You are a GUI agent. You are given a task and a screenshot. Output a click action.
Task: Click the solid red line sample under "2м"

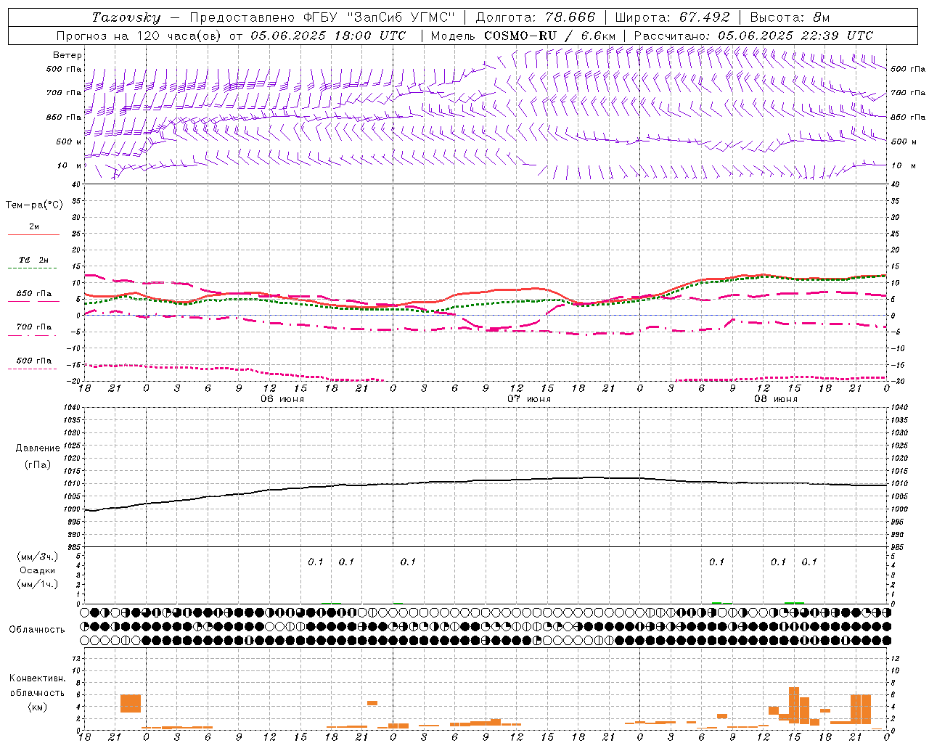[33, 235]
